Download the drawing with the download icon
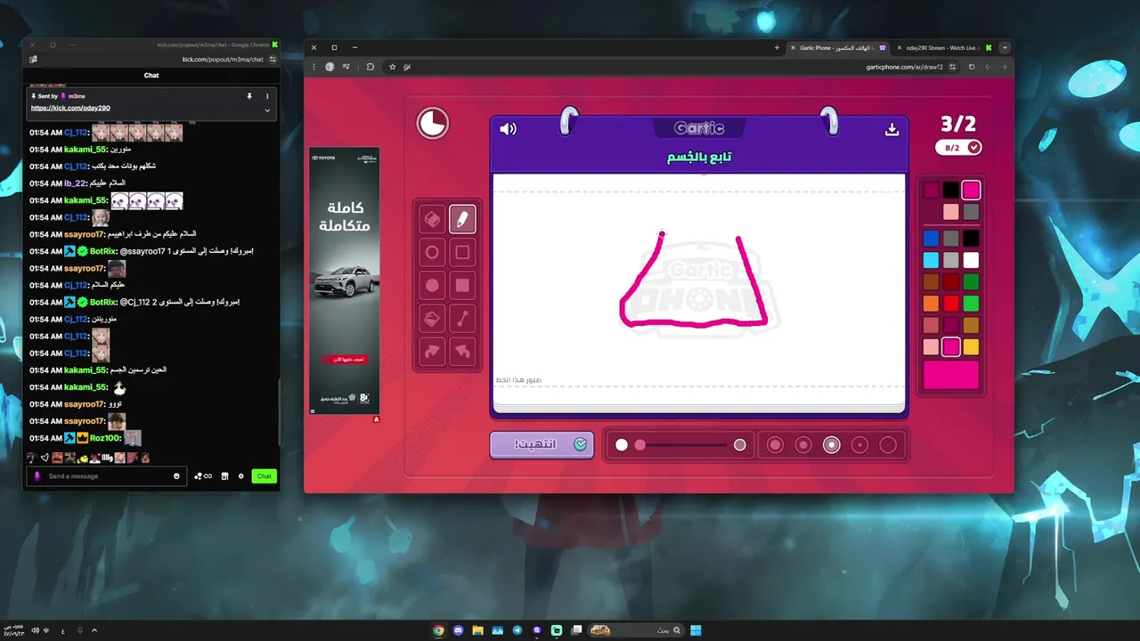Viewport: 1140px width, 641px height. pyautogui.click(x=892, y=129)
